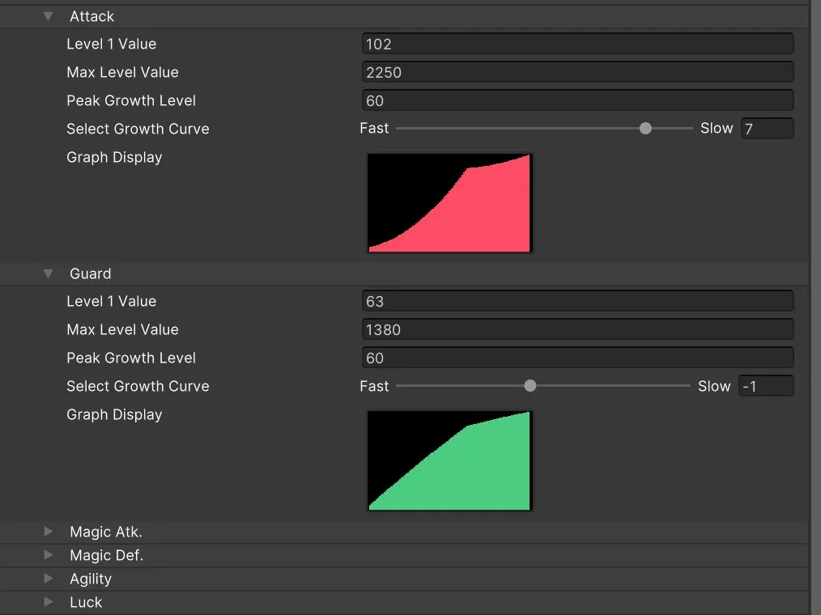Click the Attack section header label
This screenshot has height=615, width=821.
91,16
